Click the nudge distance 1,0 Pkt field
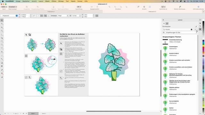The height and width of the screenshot is (115, 205). (x=75, y=16)
